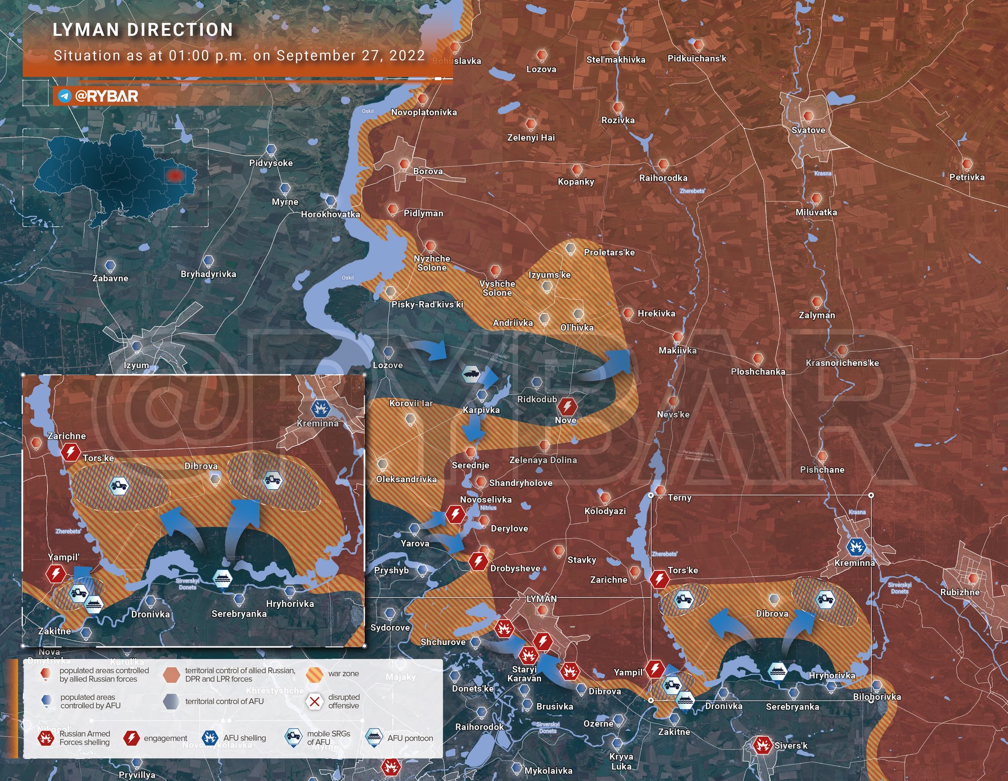Screen dimensions: 1008x781
Task: Click the disrupted offensive X icon in legend
Action: click(x=315, y=701)
